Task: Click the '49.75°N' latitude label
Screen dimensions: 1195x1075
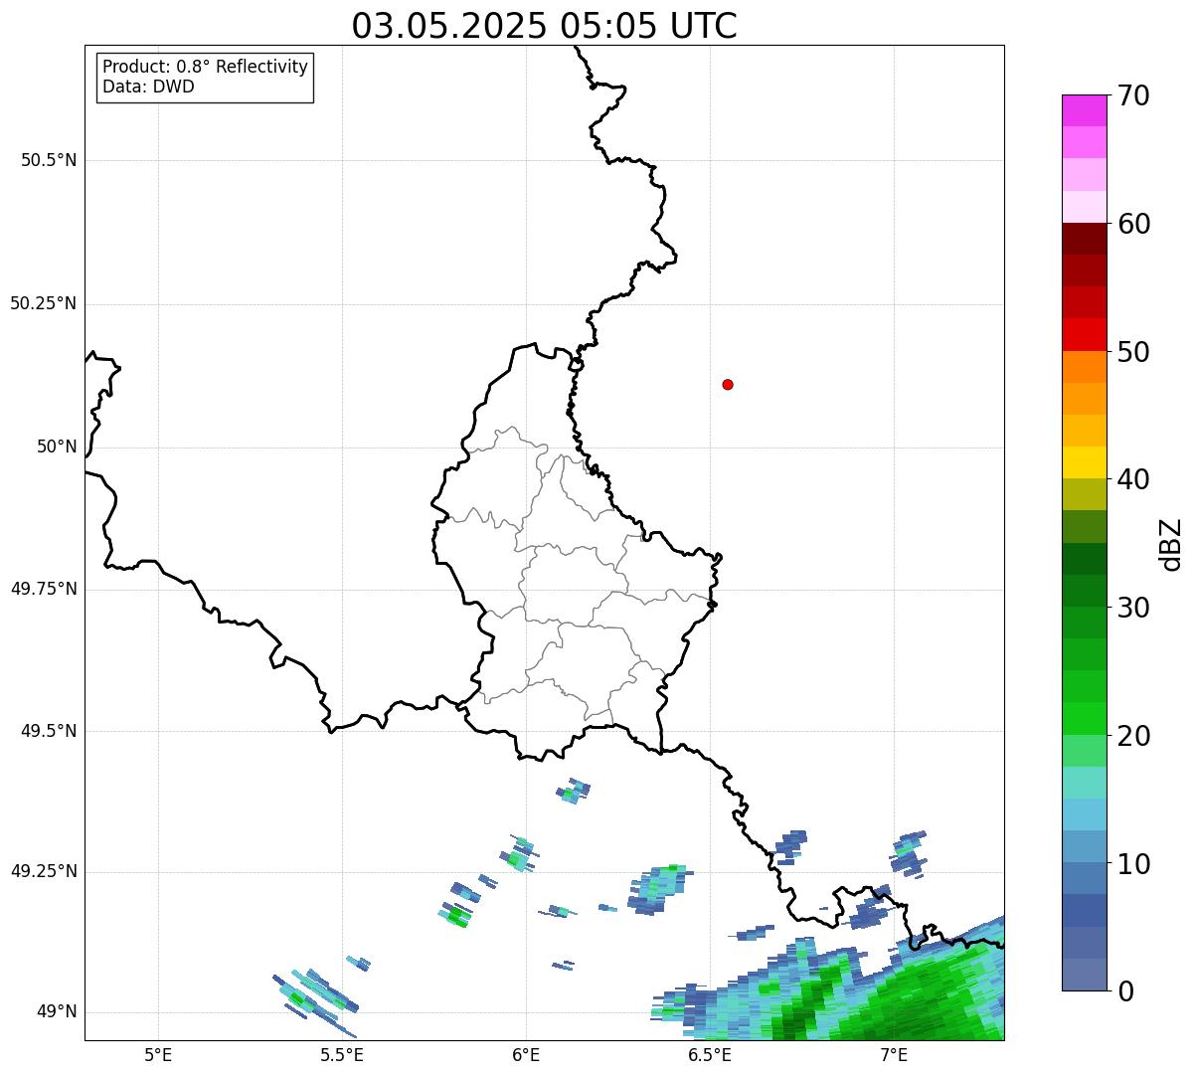Action: pyautogui.click(x=44, y=589)
